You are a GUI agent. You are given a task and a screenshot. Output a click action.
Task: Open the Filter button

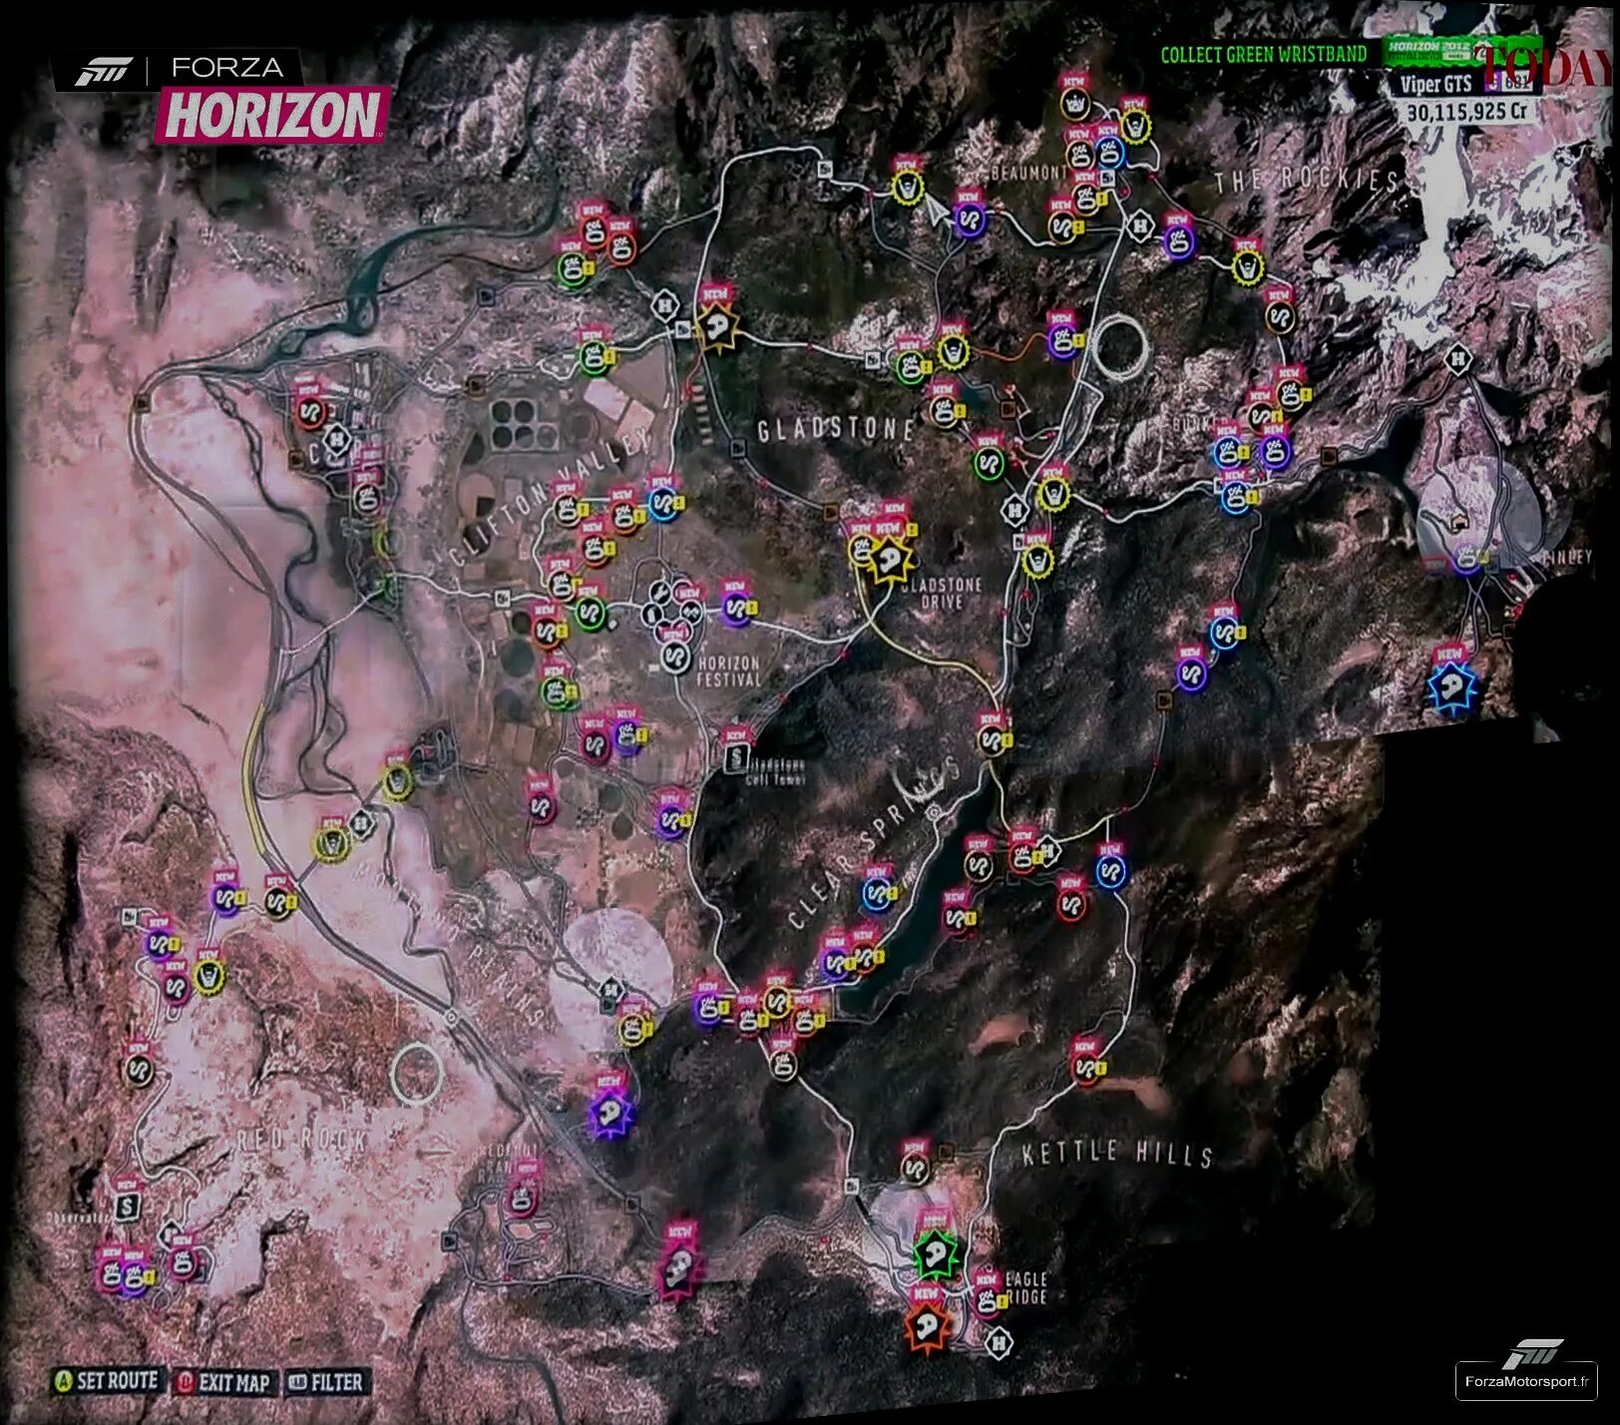tap(325, 1382)
